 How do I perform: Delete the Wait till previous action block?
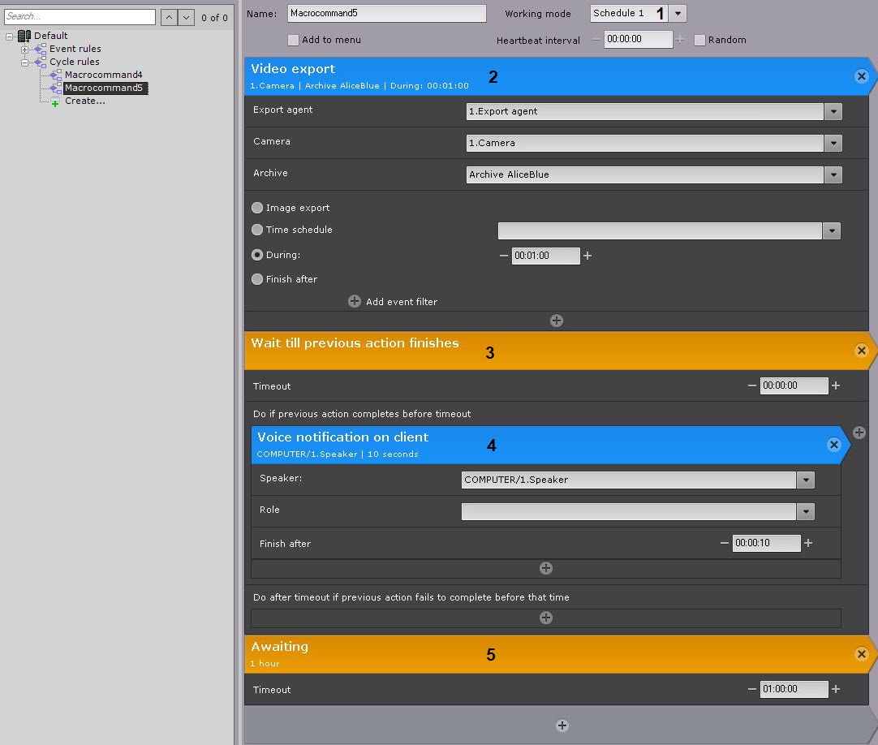[861, 351]
